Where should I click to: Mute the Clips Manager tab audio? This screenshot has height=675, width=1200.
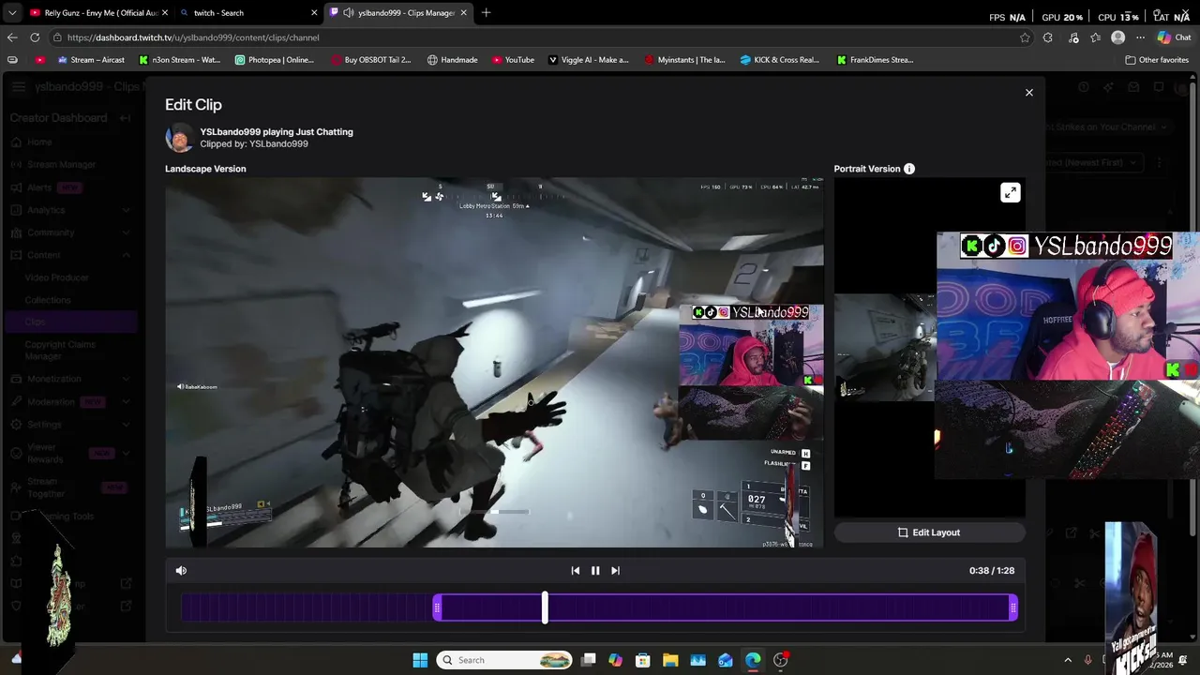coord(349,13)
